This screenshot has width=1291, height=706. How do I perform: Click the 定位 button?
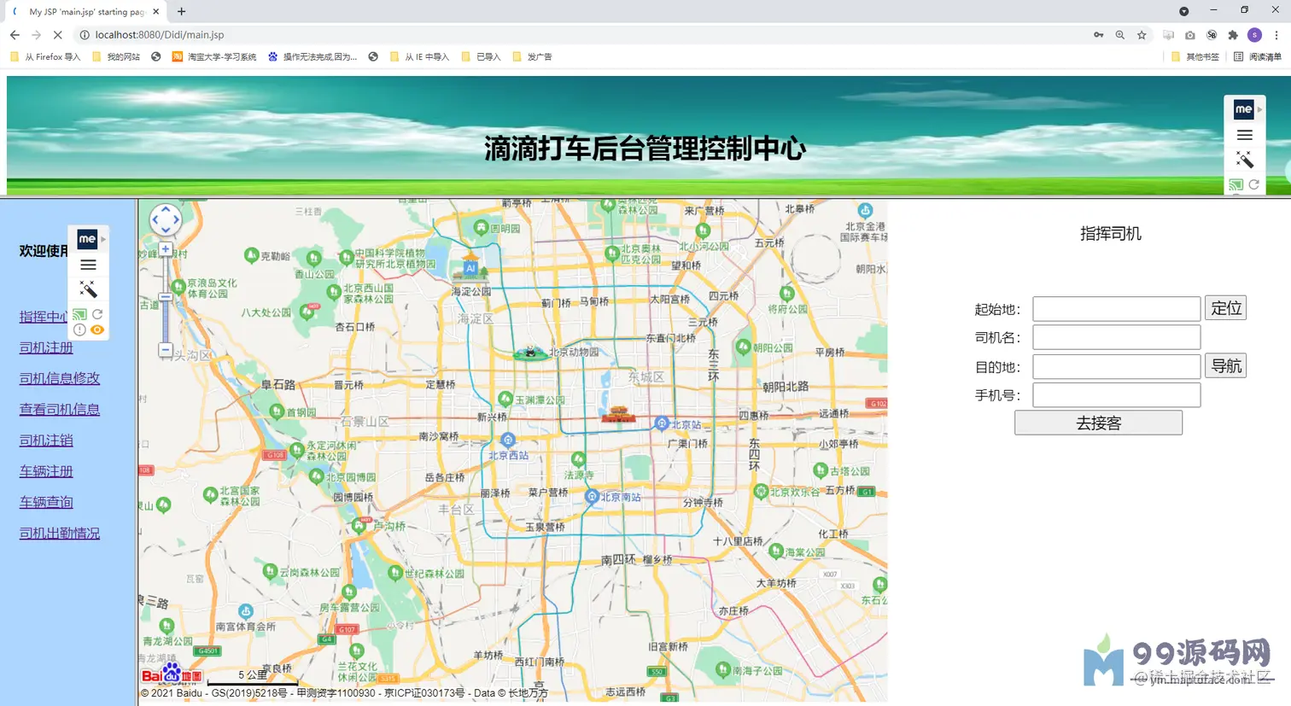pos(1226,308)
